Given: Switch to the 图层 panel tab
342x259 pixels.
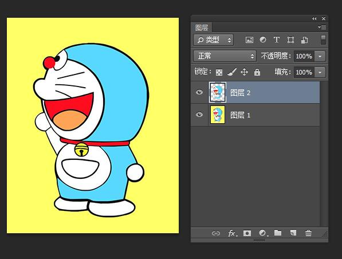Looking at the screenshot, I should click(202, 28).
